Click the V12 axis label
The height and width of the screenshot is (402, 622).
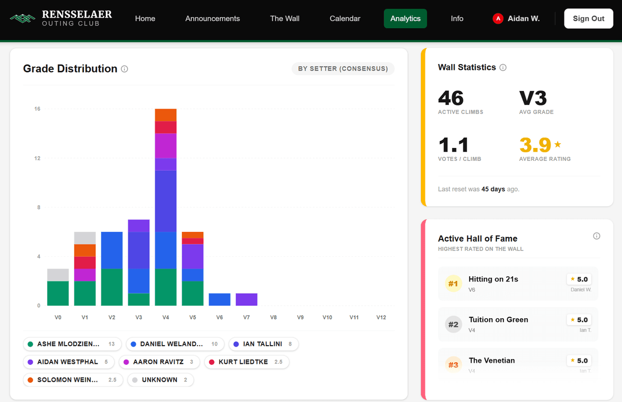(381, 318)
